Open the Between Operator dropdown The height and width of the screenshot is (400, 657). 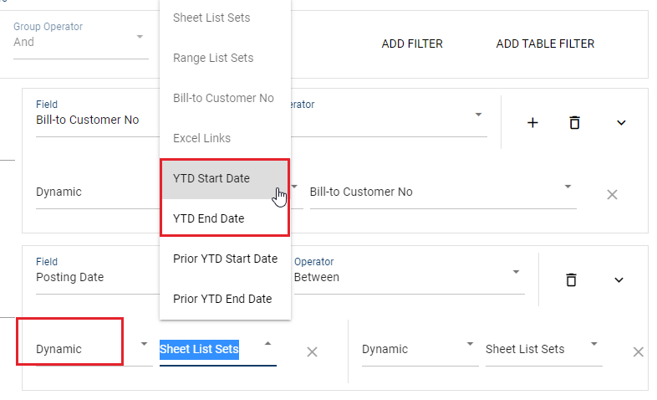pos(409,275)
